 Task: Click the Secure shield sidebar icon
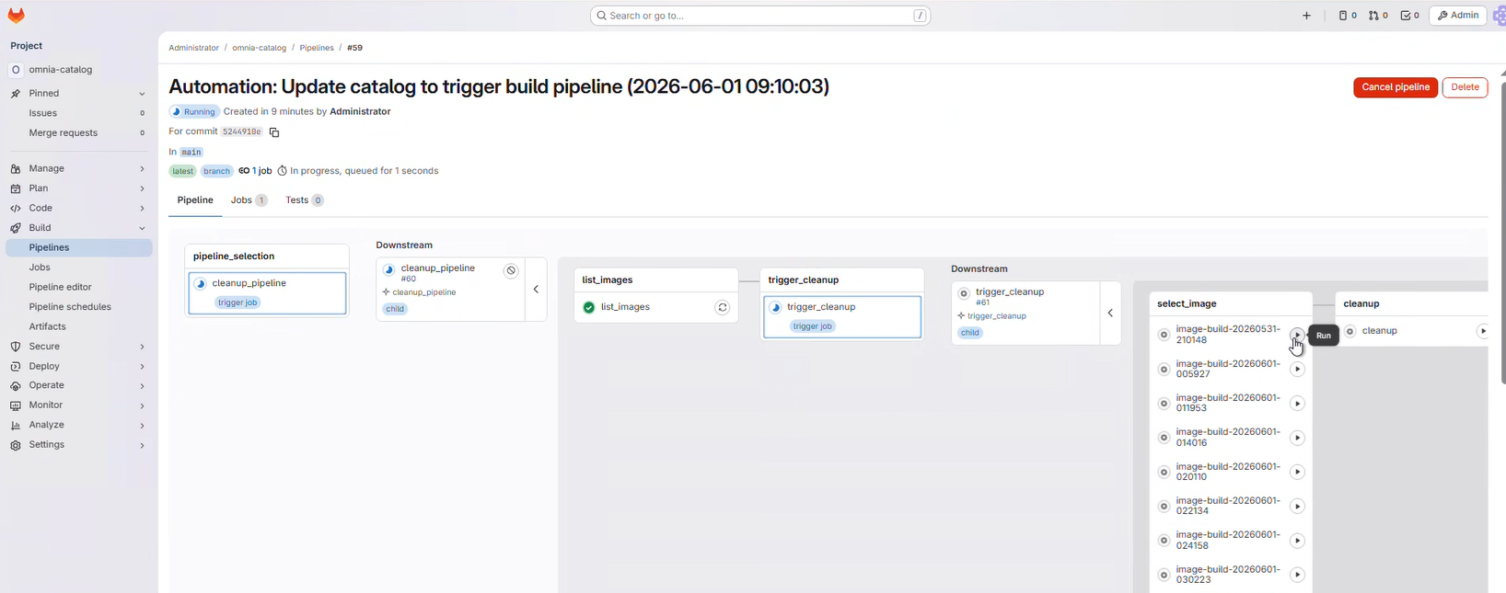pos(16,347)
